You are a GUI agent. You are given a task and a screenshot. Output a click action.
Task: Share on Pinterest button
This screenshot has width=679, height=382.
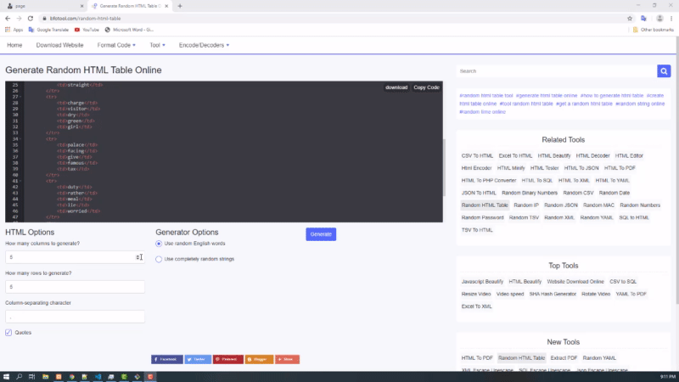point(227,359)
